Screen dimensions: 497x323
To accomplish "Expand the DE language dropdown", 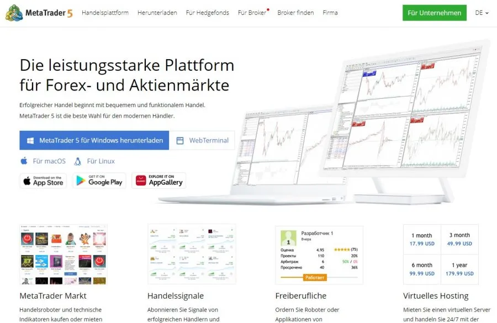I will click(x=482, y=13).
